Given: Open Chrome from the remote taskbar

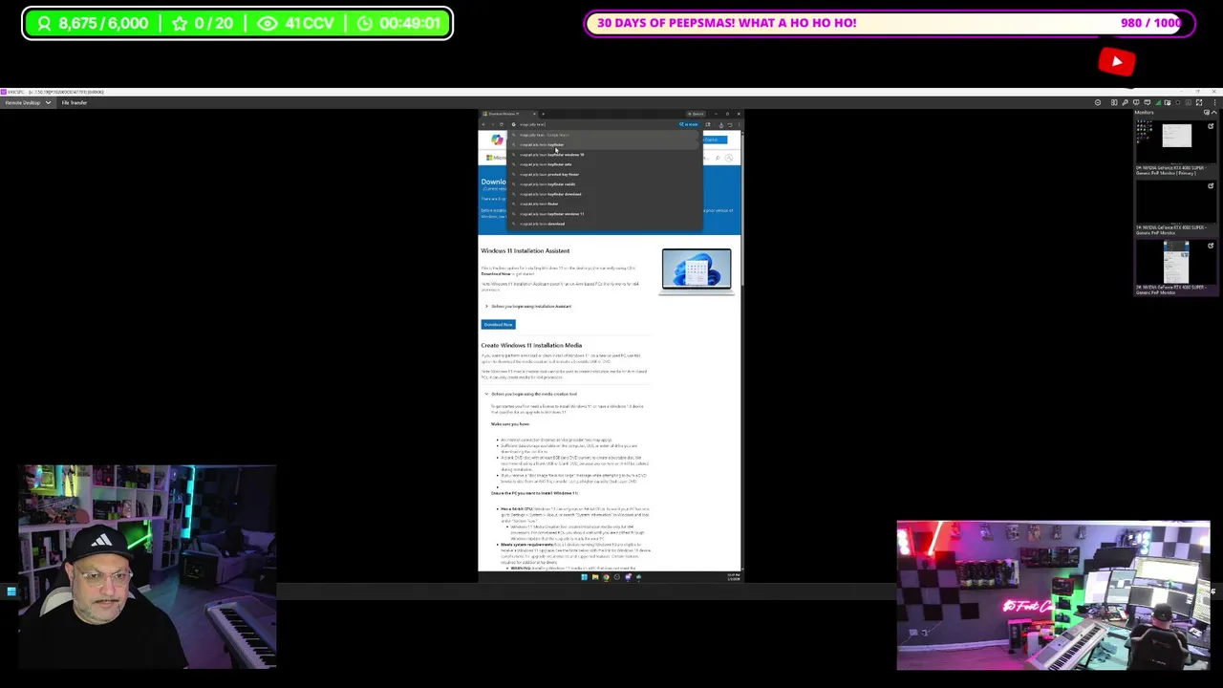Looking at the screenshot, I should (606, 577).
